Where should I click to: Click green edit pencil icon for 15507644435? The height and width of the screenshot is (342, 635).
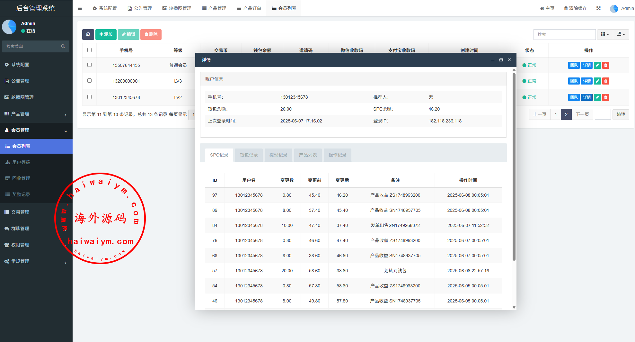[x=597, y=65]
